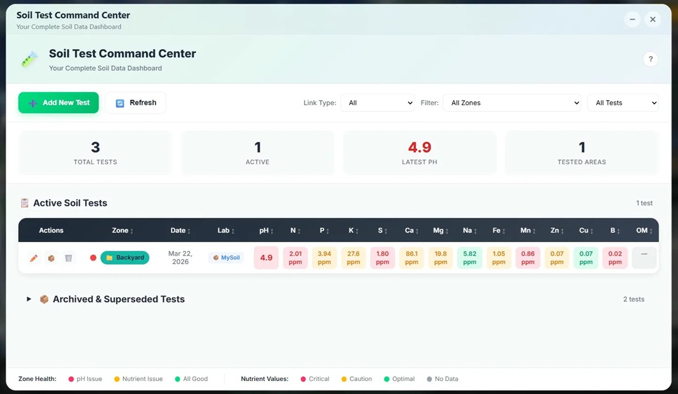Open the Link Type dropdown
This screenshot has height=394, width=678.
[x=377, y=103]
